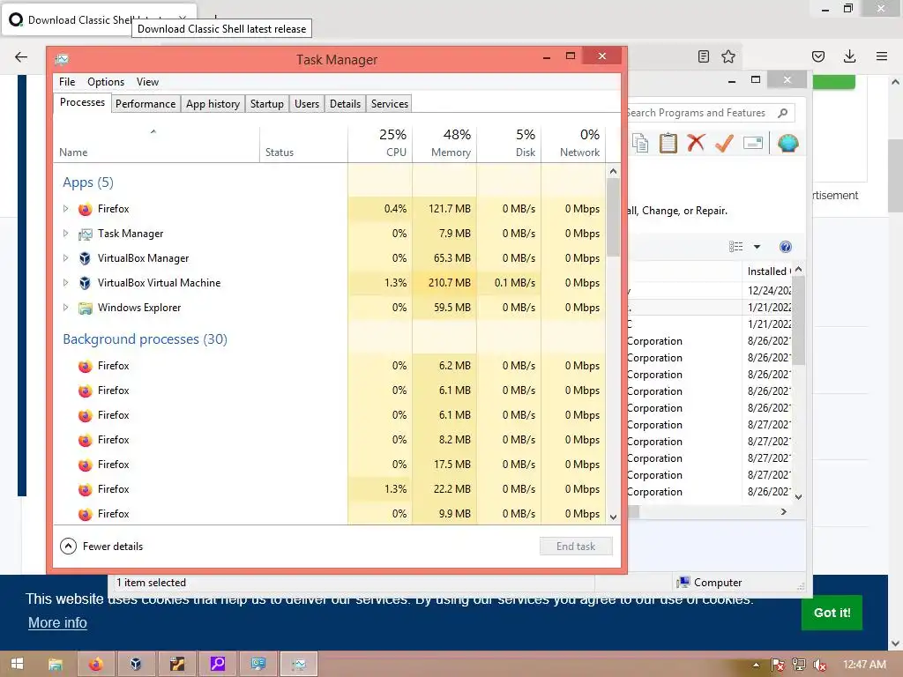903x677 pixels.
Task: Sort processes by Name column header
Action: pos(157,143)
